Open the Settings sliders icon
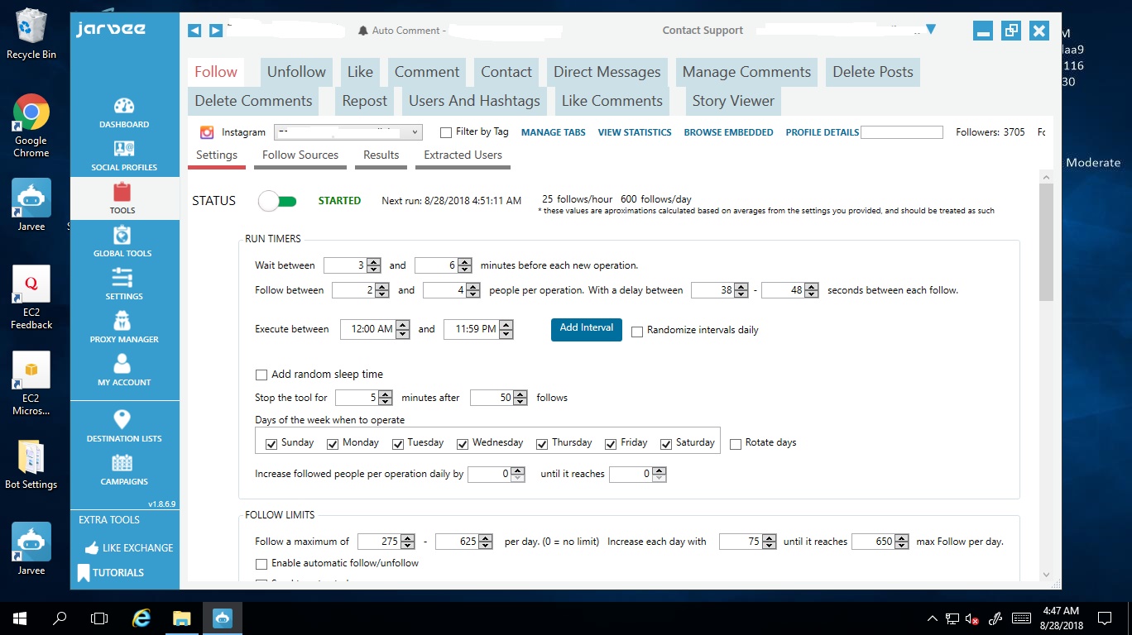This screenshot has height=635, width=1132. point(122,278)
